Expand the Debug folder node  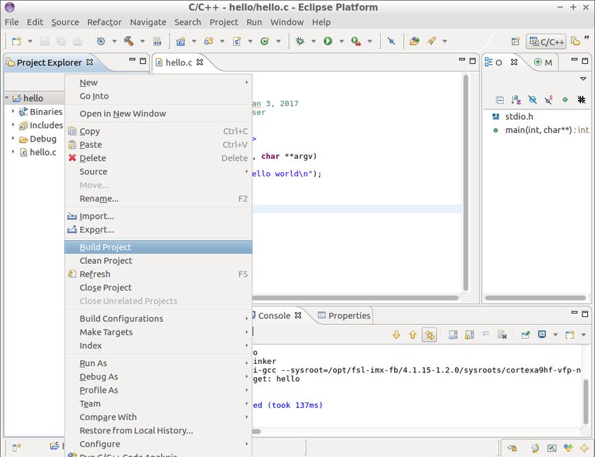(13, 138)
